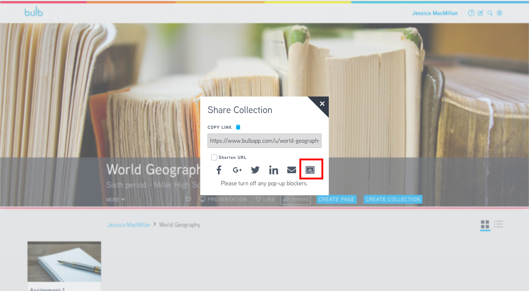Copy link using the clipboard icon
Image resolution: width=529 pixels, height=291 pixels.
tap(238, 127)
